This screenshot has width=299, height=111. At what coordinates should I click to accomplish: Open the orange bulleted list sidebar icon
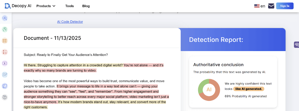coord(5,41)
